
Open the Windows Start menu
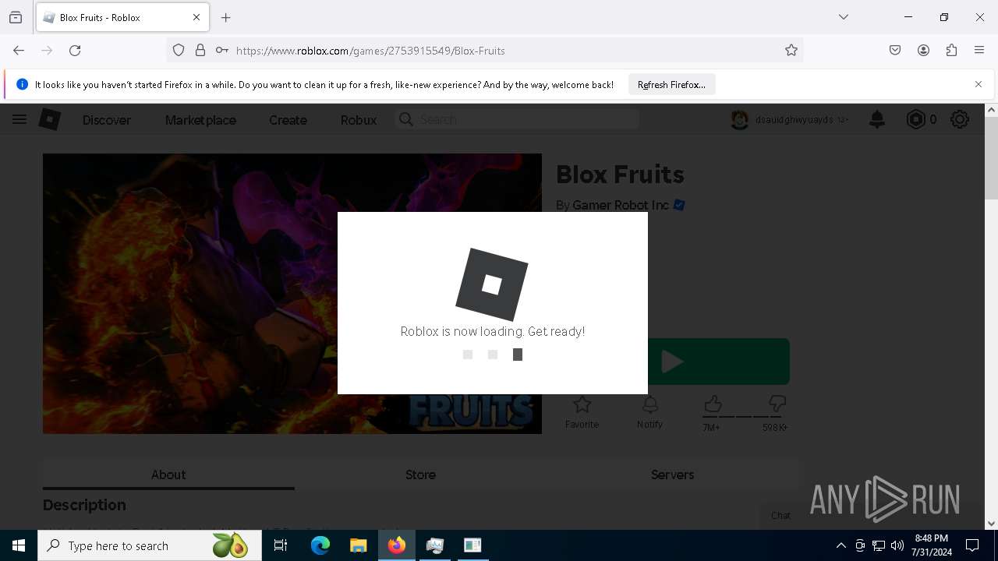(19, 545)
